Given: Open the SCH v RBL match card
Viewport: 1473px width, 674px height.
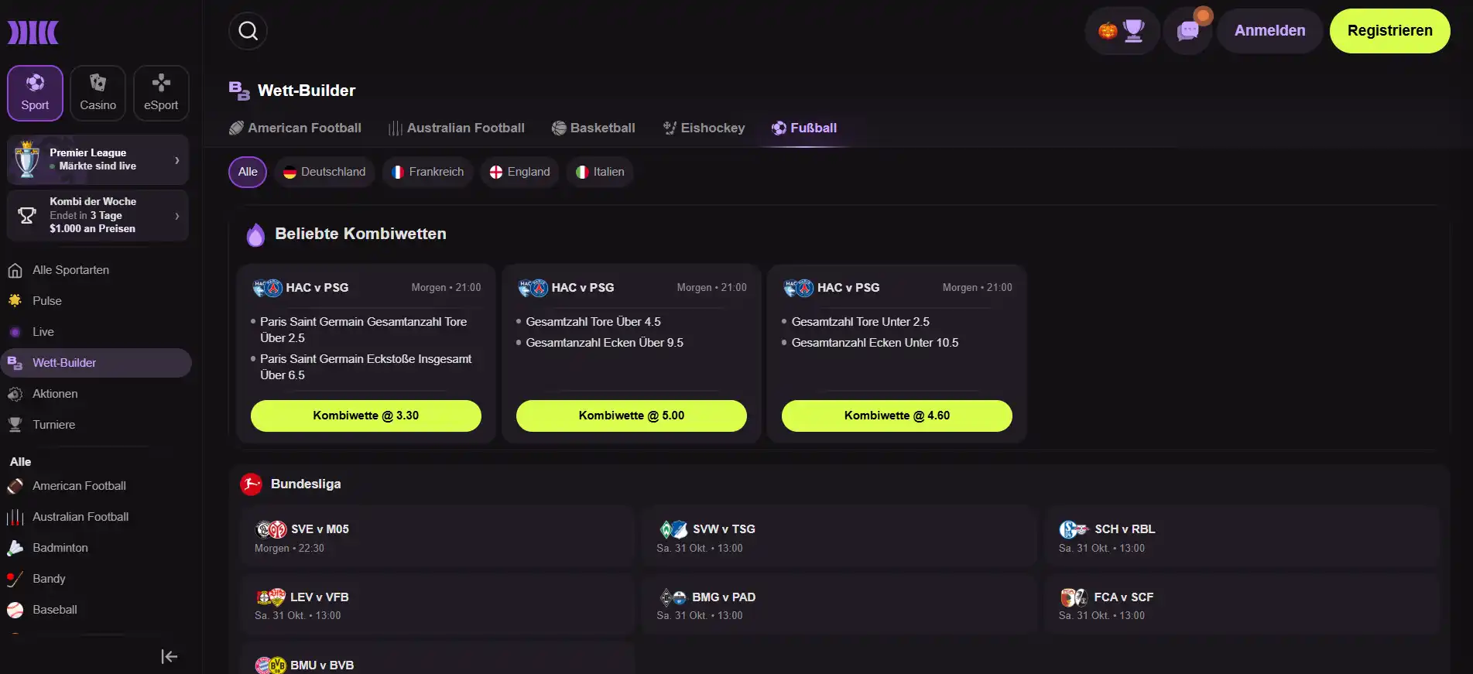Looking at the screenshot, I should click(x=1241, y=538).
